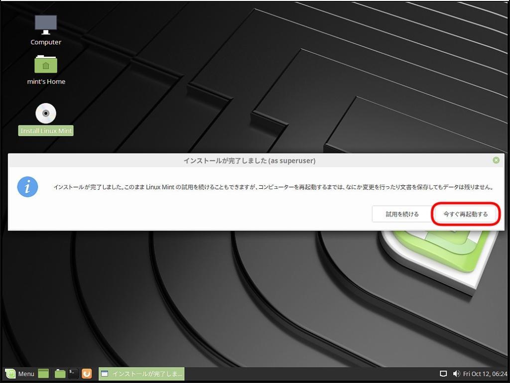Select the インストールが完了しま… window in the taskbar
Viewport: 510px width, 383px height.
click(x=141, y=374)
